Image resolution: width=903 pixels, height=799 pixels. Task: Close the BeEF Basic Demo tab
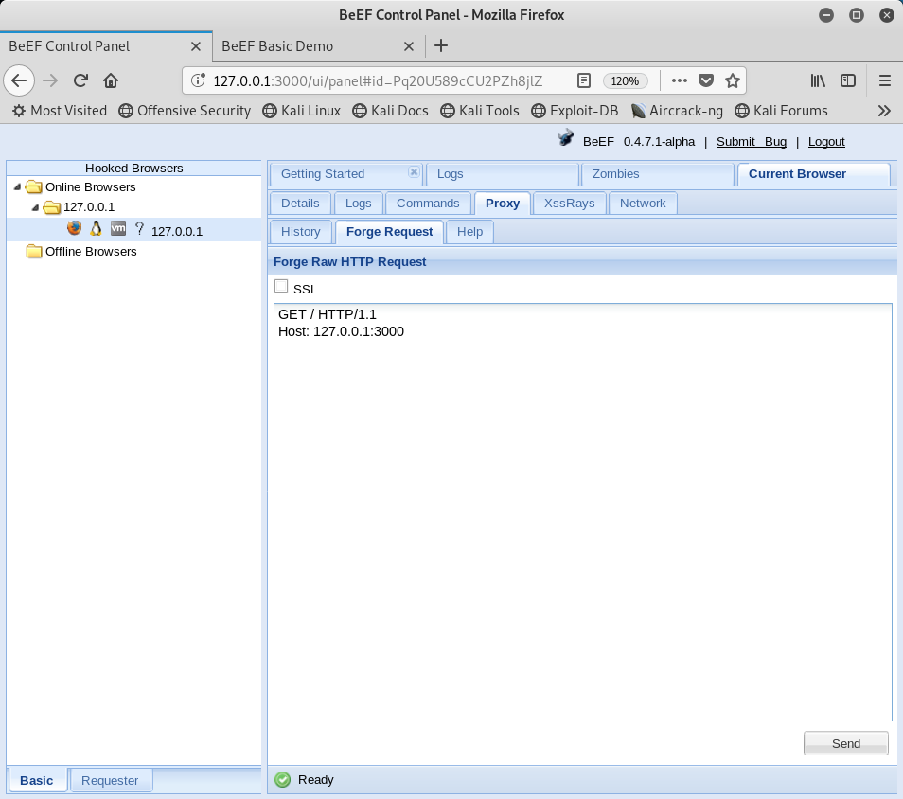point(409,46)
